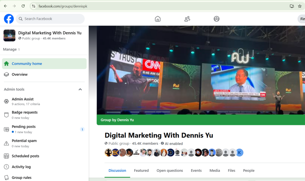Click the Facebook logo

(9, 19)
